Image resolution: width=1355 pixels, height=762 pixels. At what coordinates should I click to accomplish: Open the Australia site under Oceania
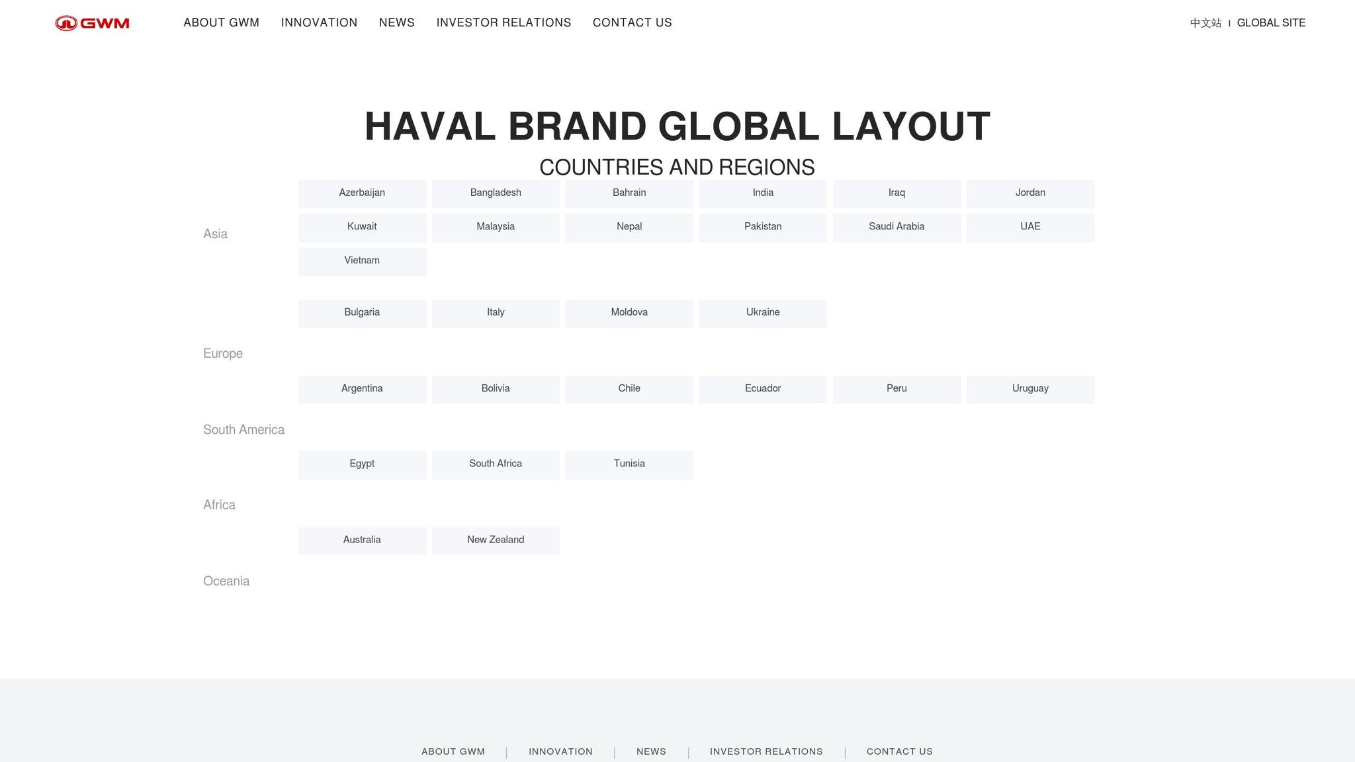(362, 540)
